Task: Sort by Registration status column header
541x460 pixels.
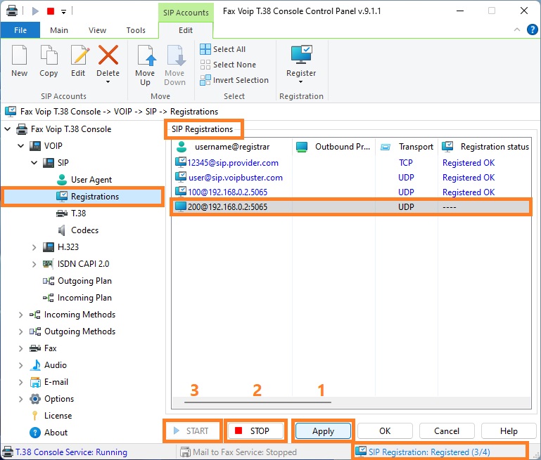Action: pyautogui.click(x=485, y=147)
